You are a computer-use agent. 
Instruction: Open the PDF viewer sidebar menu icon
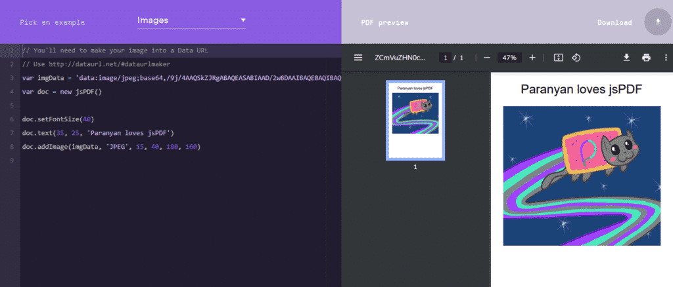pyautogui.click(x=358, y=57)
